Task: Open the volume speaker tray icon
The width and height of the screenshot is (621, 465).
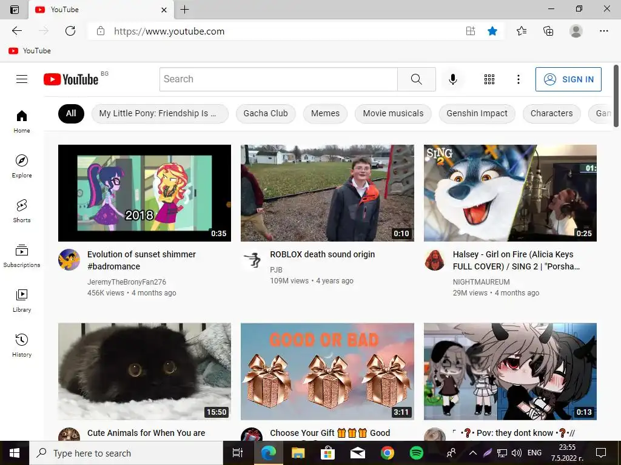Action: 517,453
